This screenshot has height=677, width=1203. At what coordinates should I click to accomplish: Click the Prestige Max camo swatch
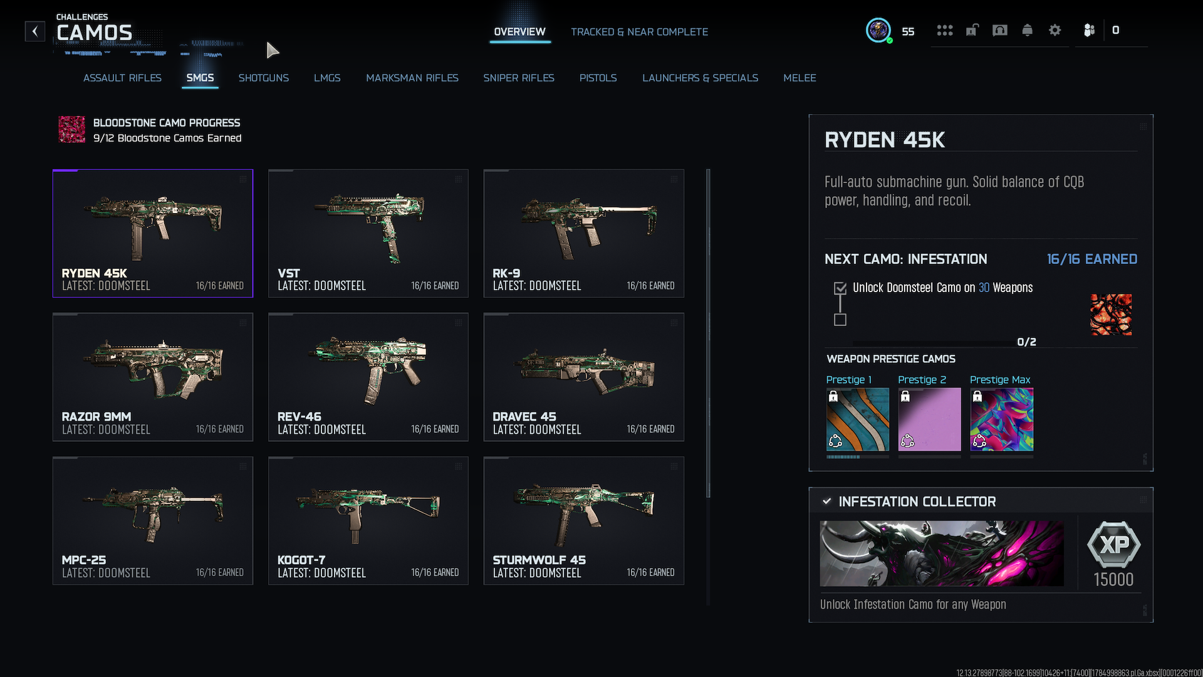[x=1002, y=419]
